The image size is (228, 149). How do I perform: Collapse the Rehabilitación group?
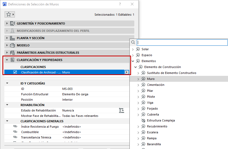pos(7,105)
